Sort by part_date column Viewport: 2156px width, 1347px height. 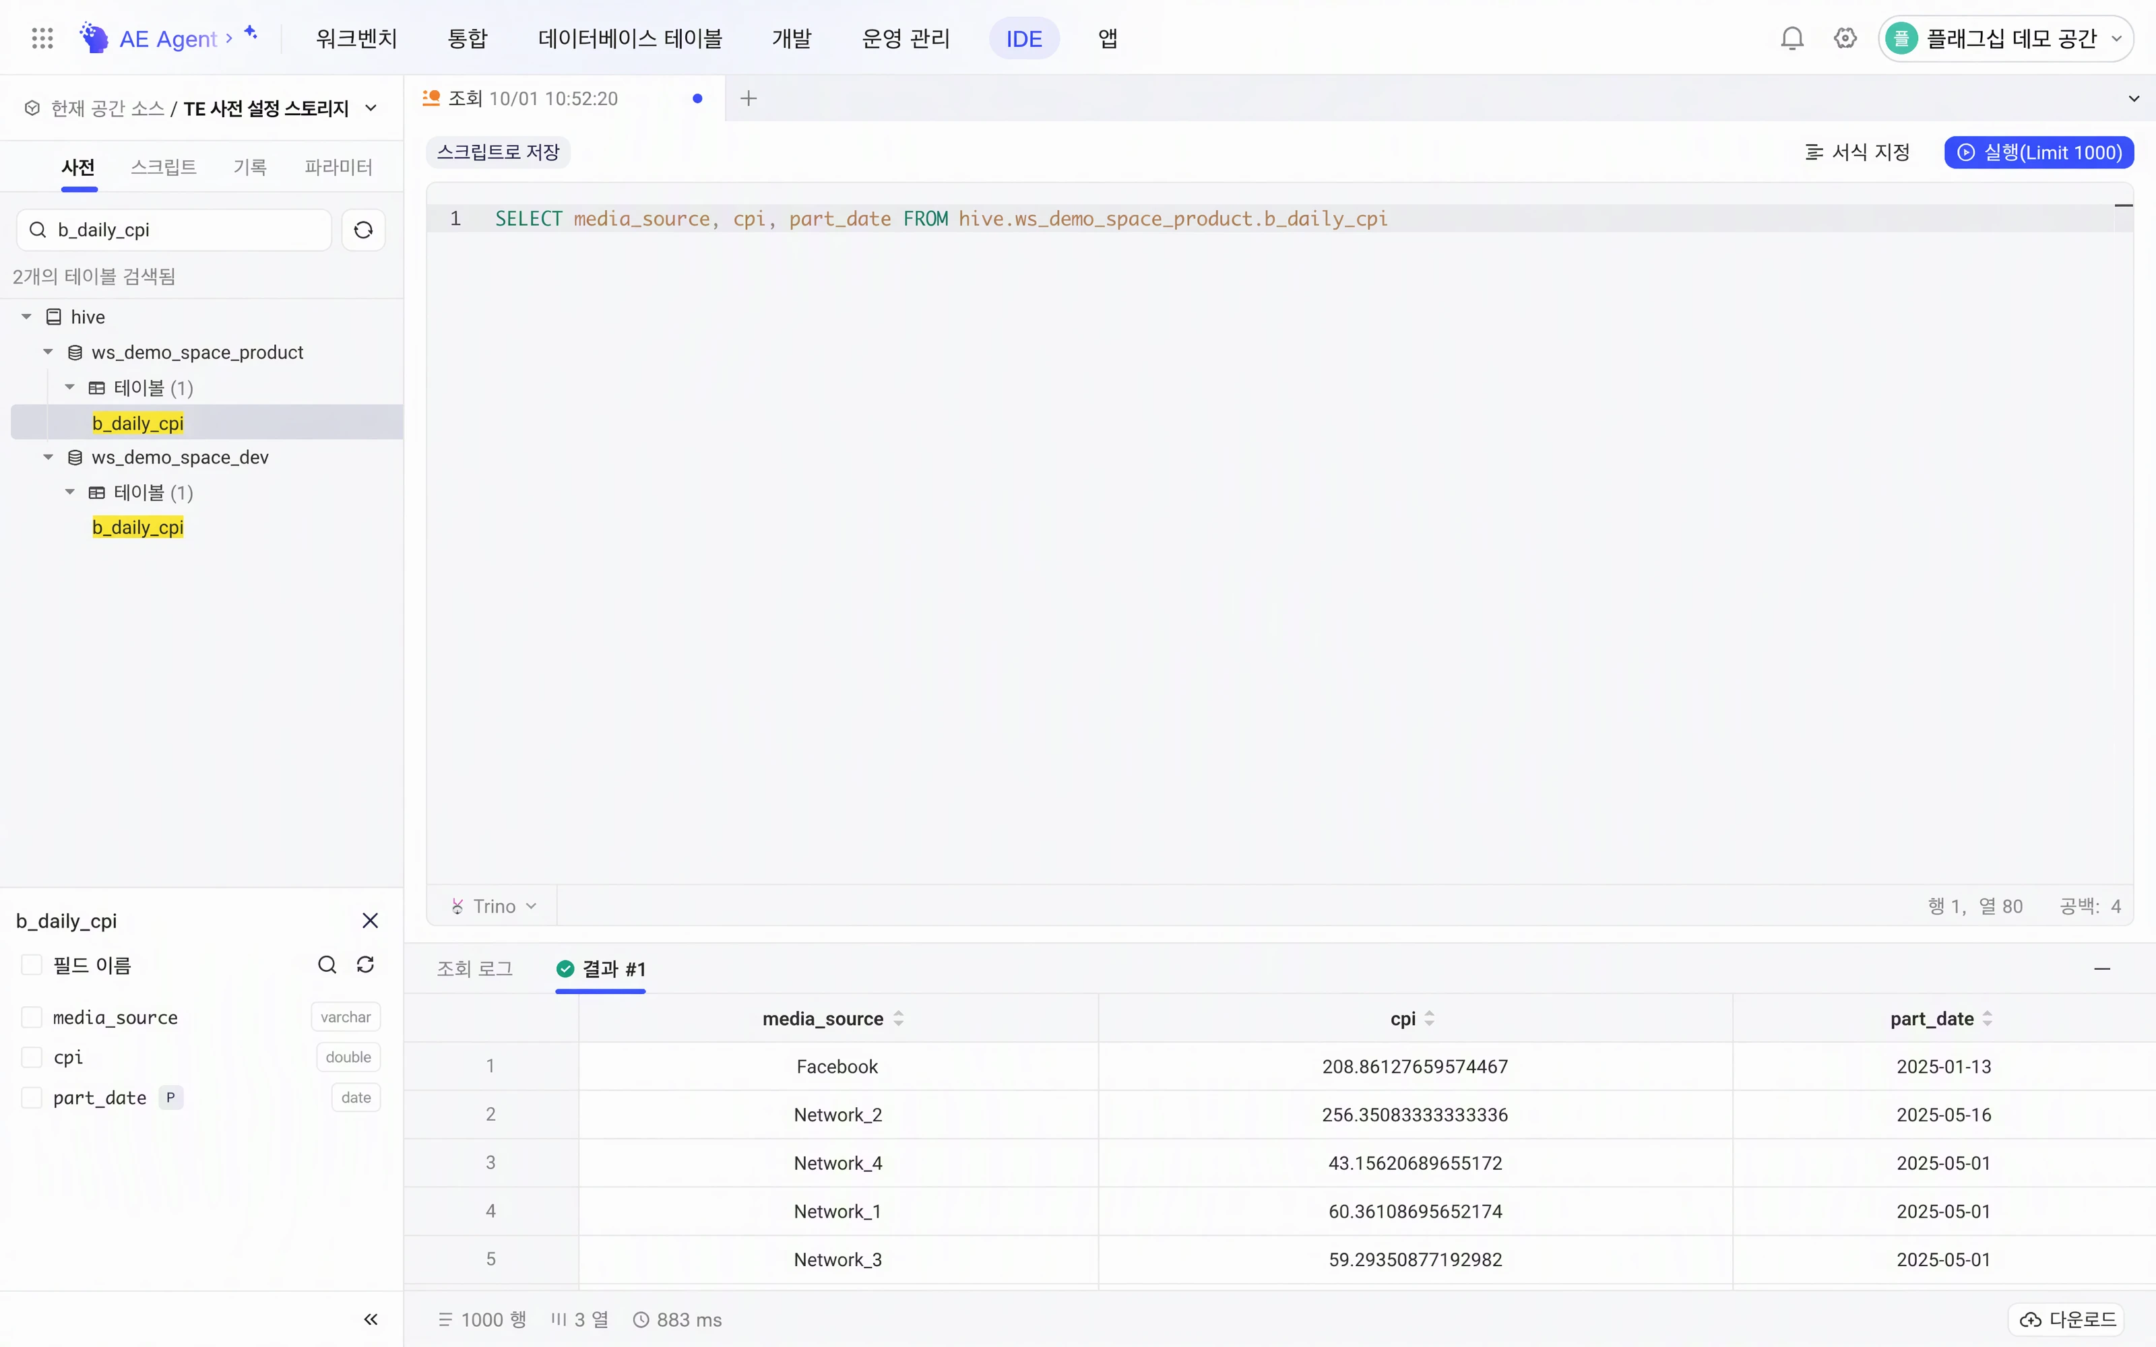1987,1018
